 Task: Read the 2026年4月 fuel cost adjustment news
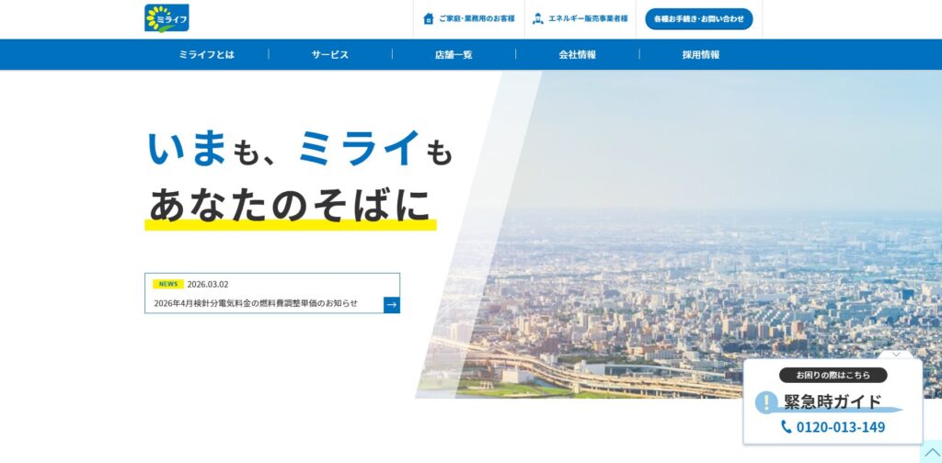[256, 303]
